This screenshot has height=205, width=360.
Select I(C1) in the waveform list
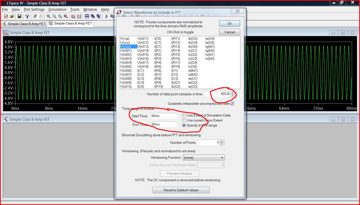(x=141, y=70)
